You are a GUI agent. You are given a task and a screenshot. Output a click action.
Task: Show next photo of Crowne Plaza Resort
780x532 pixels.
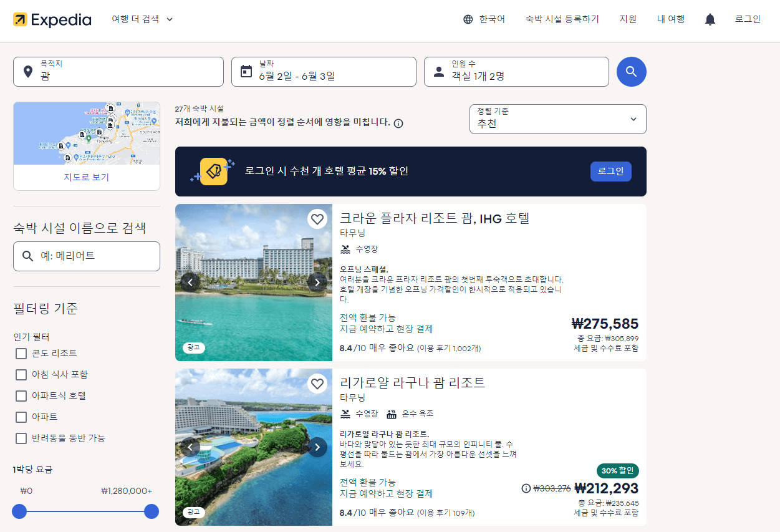(x=317, y=283)
